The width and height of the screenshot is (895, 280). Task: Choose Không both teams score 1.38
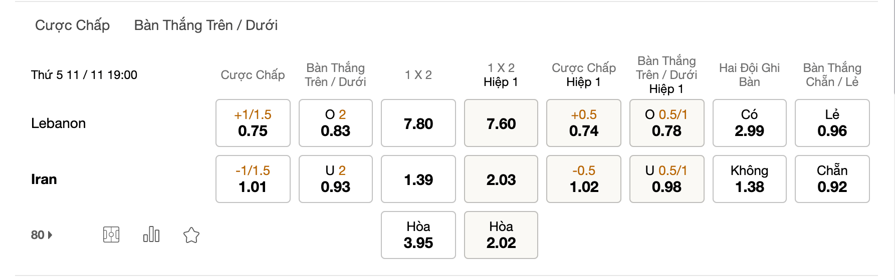tap(750, 179)
